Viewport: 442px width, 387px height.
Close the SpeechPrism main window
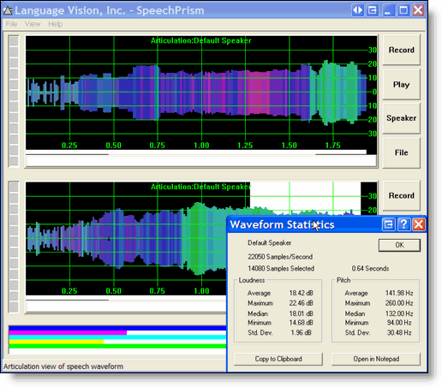click(418, 10)
